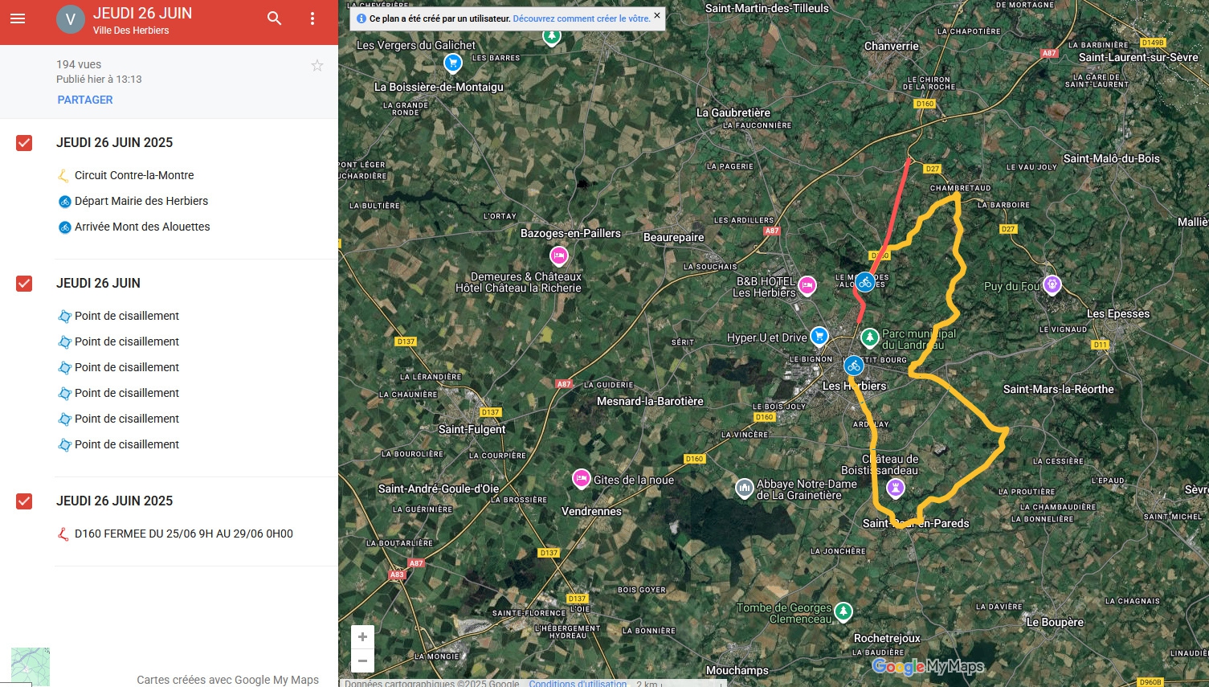Select the fifth Point de cisaillement
1209x687 pixels.
[127, 419]
